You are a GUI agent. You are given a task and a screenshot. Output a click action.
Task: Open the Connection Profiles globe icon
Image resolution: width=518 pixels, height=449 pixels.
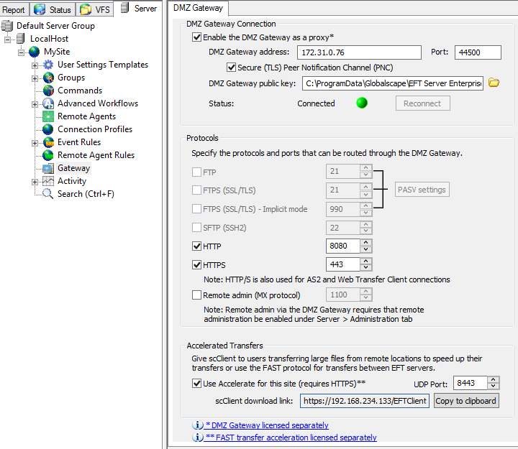(x=48, y=129)
